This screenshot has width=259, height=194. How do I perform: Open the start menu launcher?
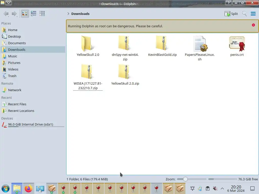(6, 188)
